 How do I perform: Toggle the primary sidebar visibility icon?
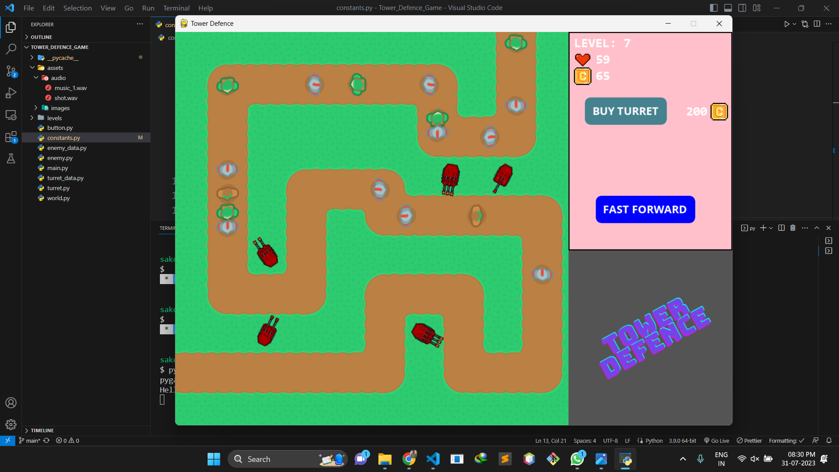(714, 7)
